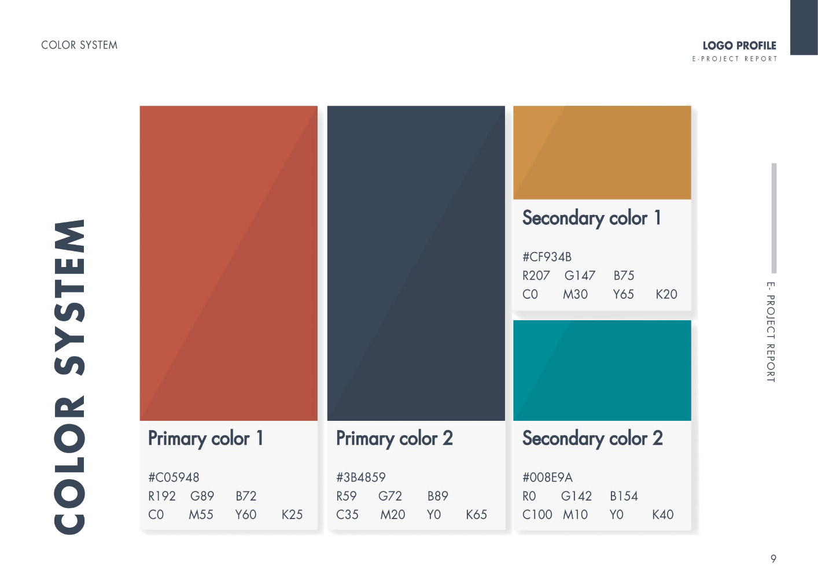Image resolution: width=818 pixels, height=578 pixels.
Task: Click the hex code #CF934B
Action: click(x=547, y=257)
